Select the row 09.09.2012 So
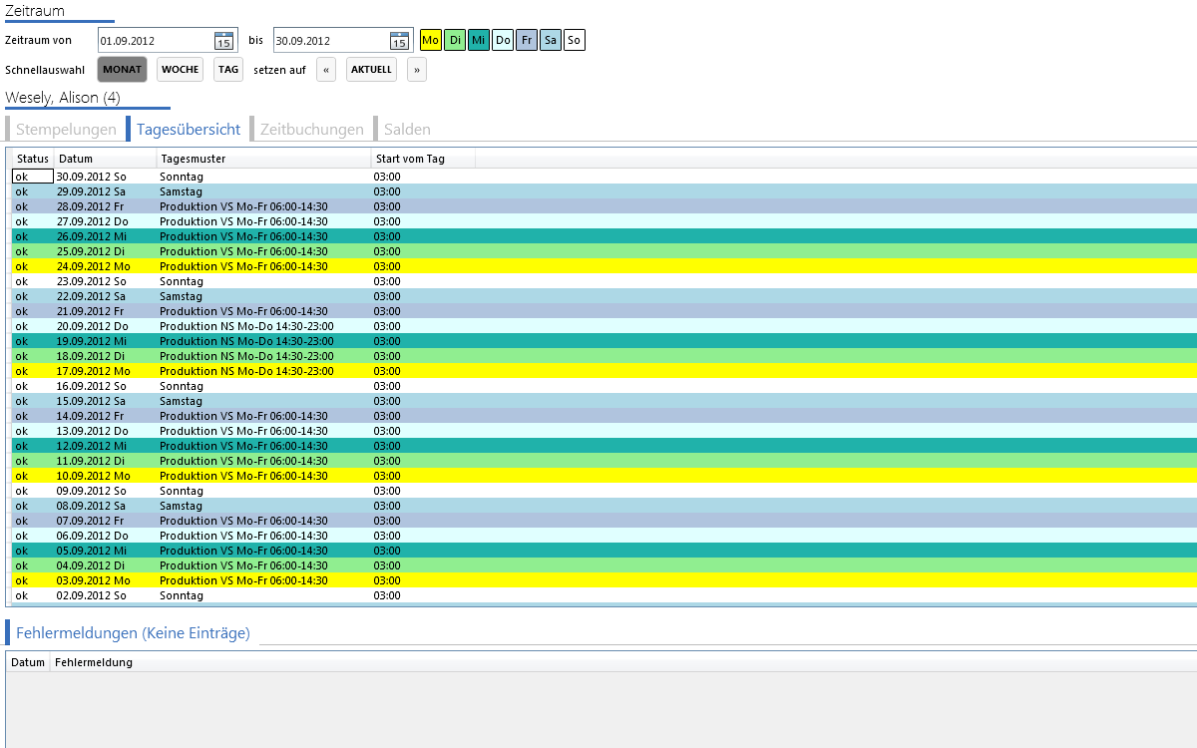The image size is (1197, 748). click(604, 491)
